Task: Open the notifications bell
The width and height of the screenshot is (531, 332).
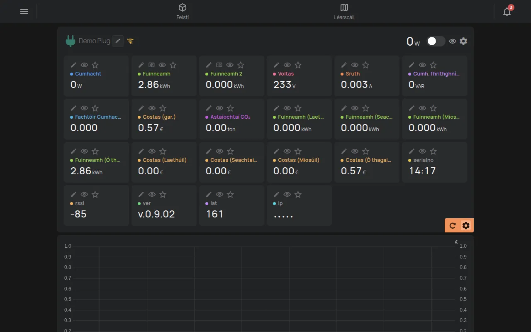Action: [x=507, y=12]
